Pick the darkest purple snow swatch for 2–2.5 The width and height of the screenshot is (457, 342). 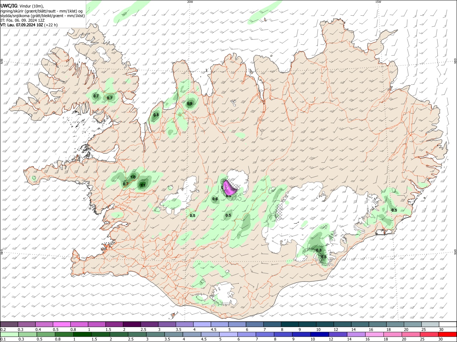(x=132, y=324)
